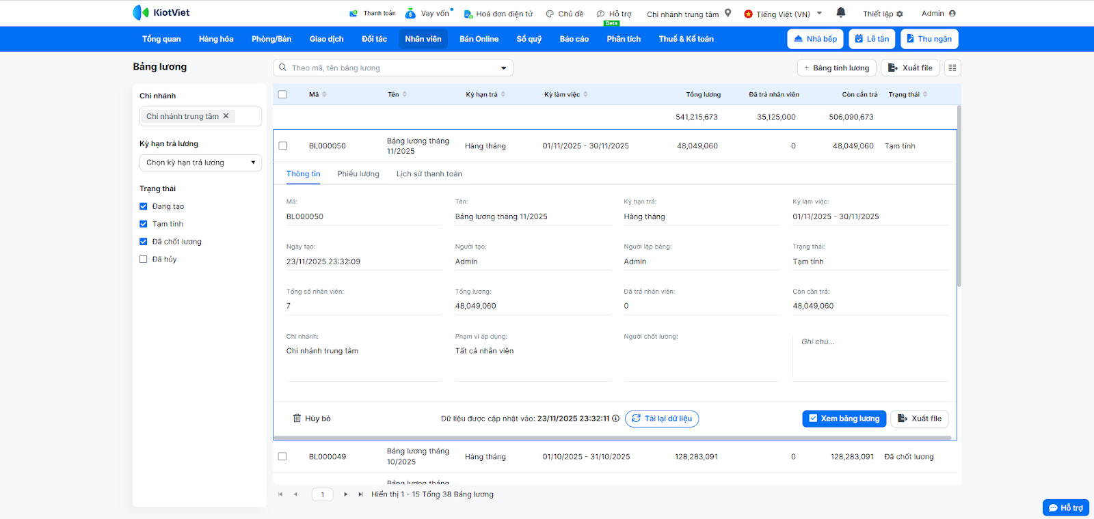The image size is (1094, 519).
Task: Click the notification bell icon
Action: coord(840,12)
